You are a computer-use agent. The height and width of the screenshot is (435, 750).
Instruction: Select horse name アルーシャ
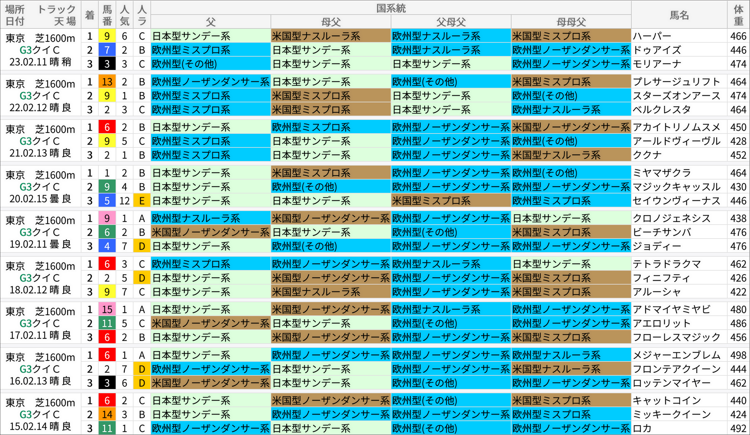click(657, 292)
